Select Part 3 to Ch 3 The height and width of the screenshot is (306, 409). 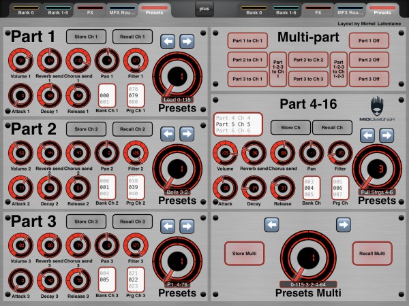coord(308,79)
